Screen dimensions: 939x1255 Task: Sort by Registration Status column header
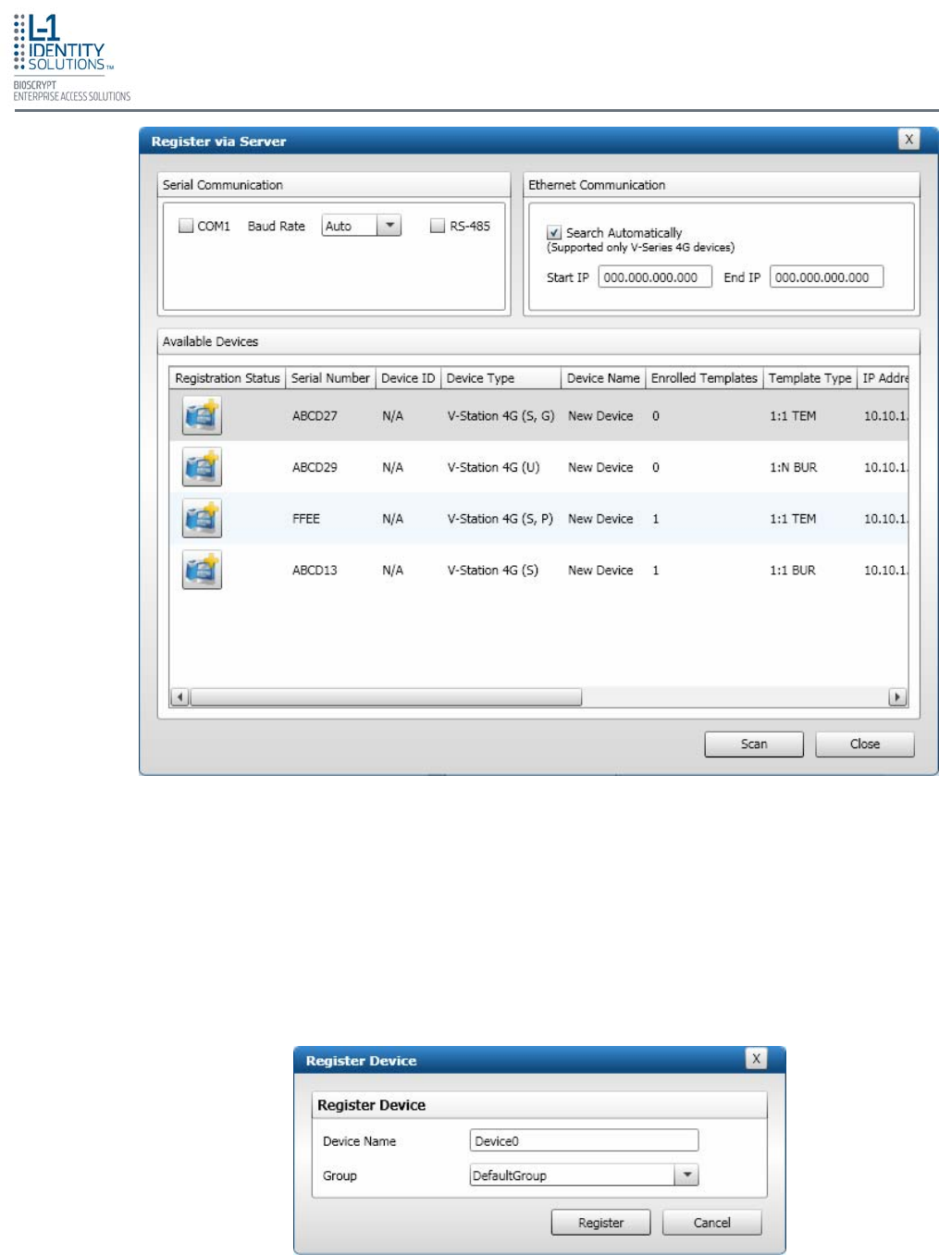pos(228,378)
